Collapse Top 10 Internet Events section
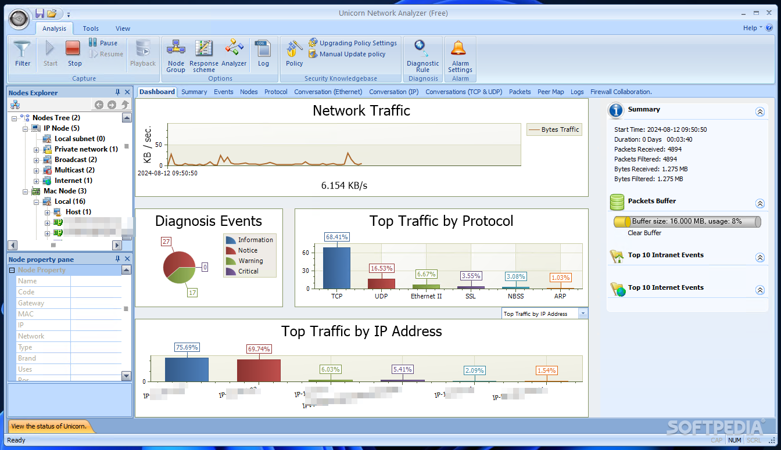The height and width of the screenshot is (450, 781). click(759, 290)
